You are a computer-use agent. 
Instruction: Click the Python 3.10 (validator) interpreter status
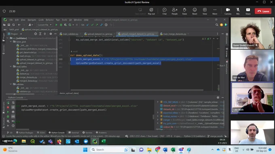[x=195, y=136]
